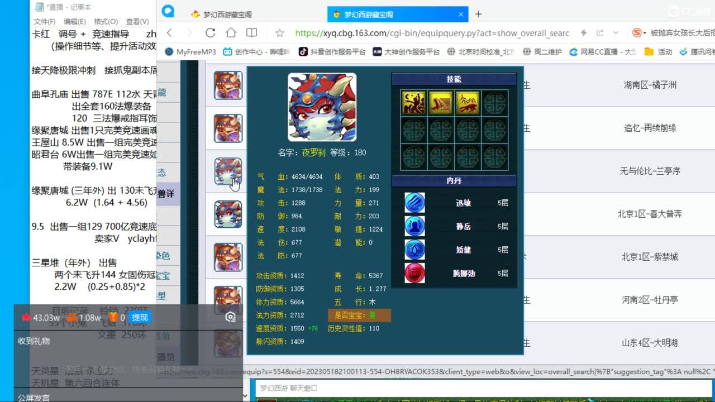Image resolution: width=715 pixels, height=402 pixels.
Task: Click server name 山东4区-大明湖
Action: click(650, 343)
